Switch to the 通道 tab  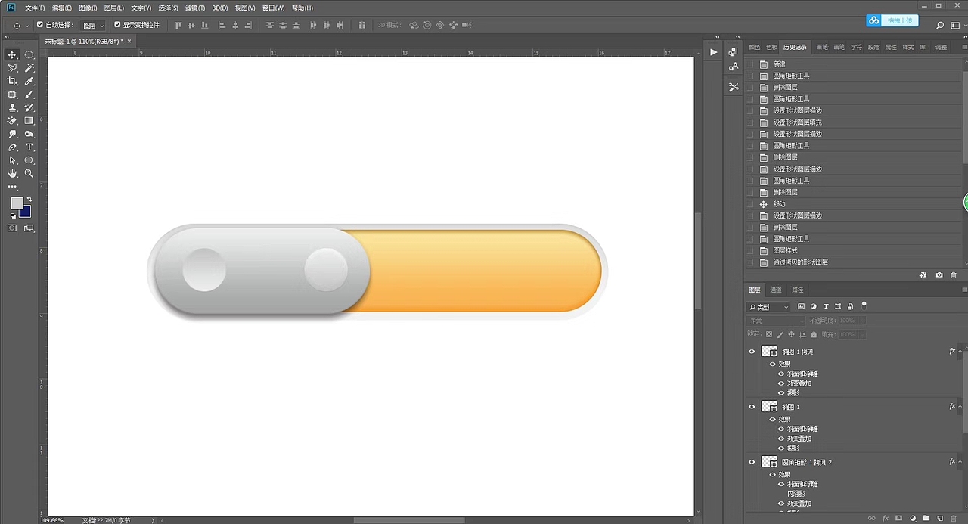pyautogui.click(x=776, y=290)
